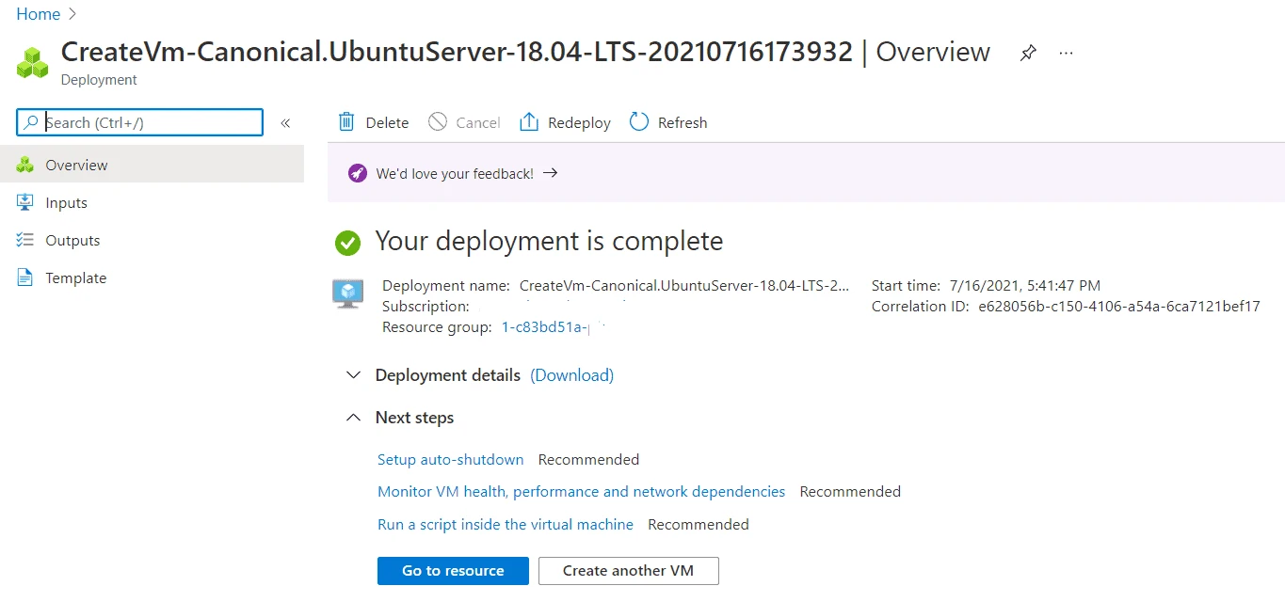
Task: Click the Refresh icon
Action: pos(639,121)
